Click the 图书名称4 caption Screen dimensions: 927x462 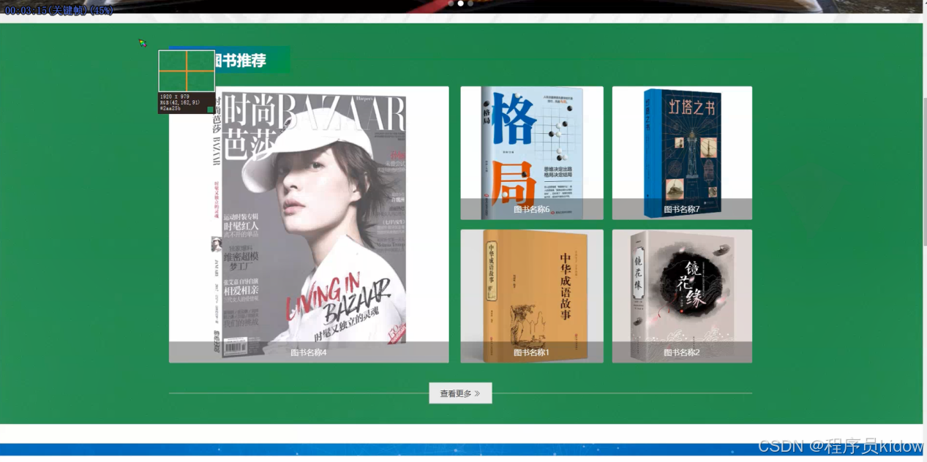(309, 352)
